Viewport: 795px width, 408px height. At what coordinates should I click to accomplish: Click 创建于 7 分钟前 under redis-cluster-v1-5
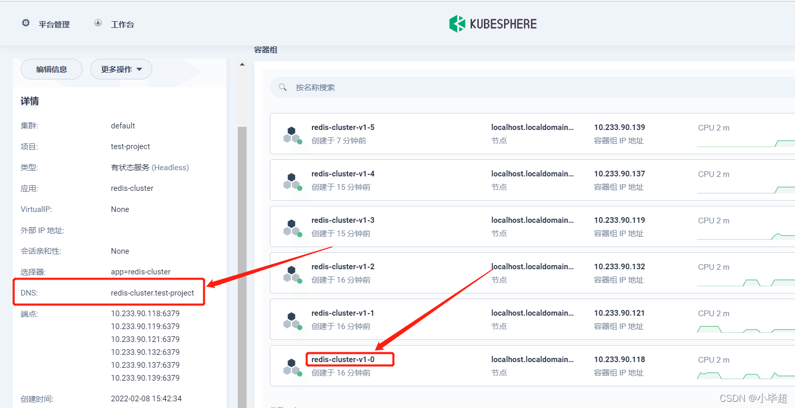point(339,141)
